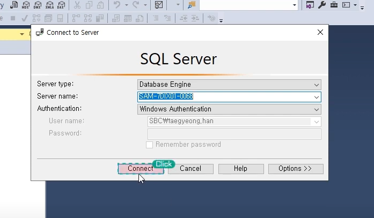
Task: Uncomment the selected lines
Action: pos(167,18)
